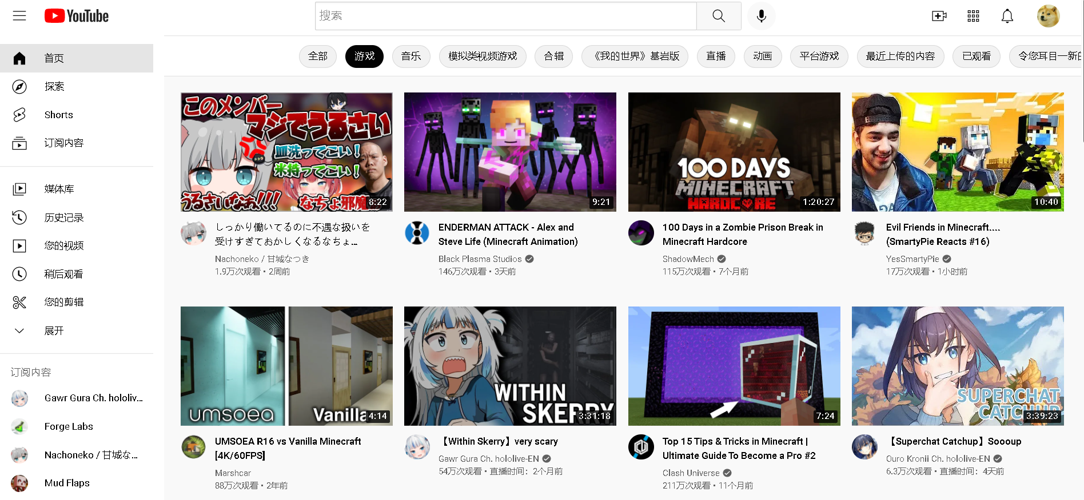Select the 已观看 filter chip
This screenshot has width=1084, height=500.
[x=977, y=57]
